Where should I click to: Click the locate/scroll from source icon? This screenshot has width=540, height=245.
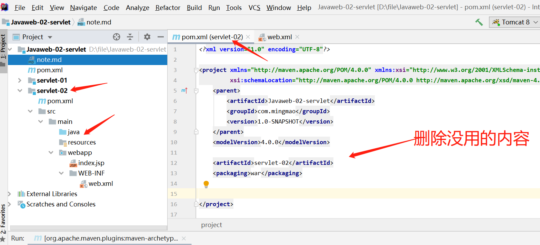[117, 37]
